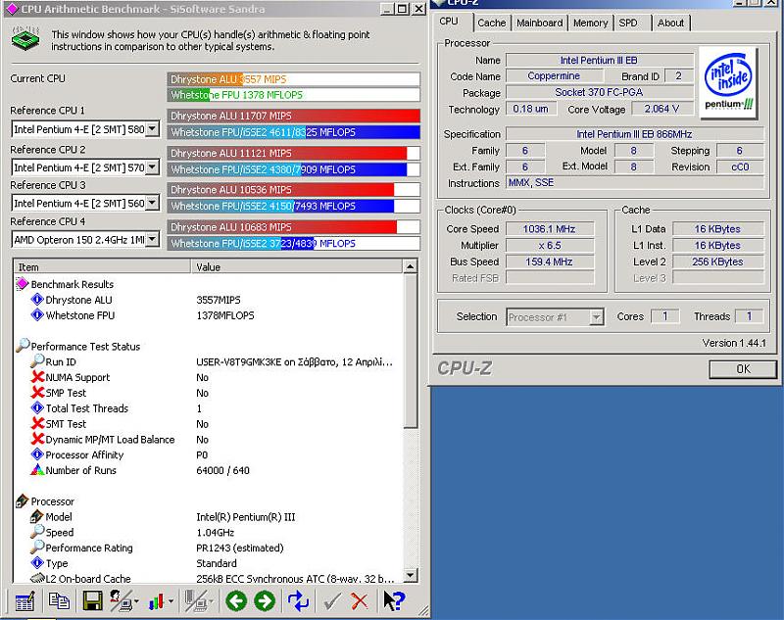Screen dimensions: 784x620
Task: Click the Code Name value Coppermine
Action: 554,76
